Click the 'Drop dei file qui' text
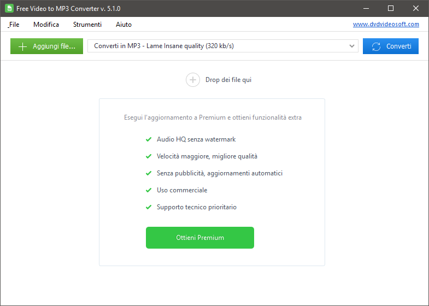Screen dimensions: 429x306 [x=228, y=80]
